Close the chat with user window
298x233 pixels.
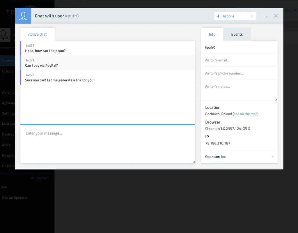[276, 16]
